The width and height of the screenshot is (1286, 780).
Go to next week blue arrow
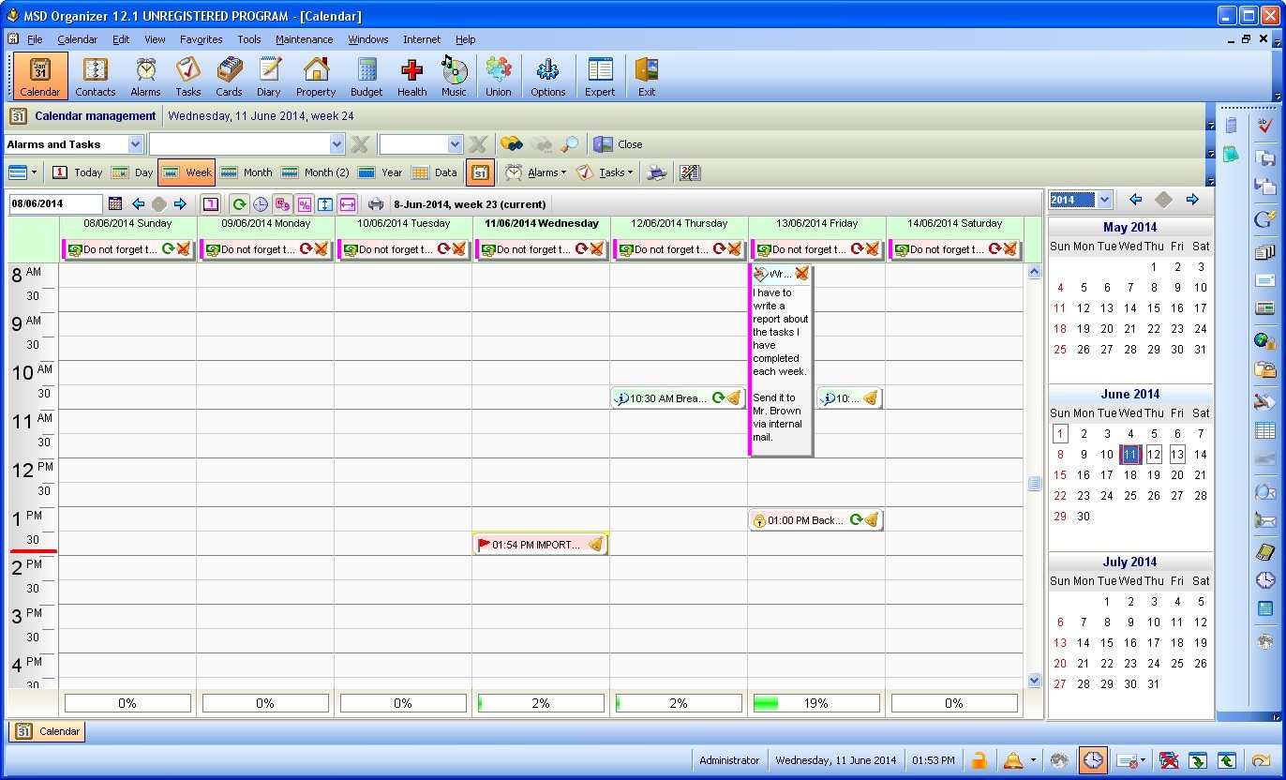pyautogui.click(x=180, y=203)
